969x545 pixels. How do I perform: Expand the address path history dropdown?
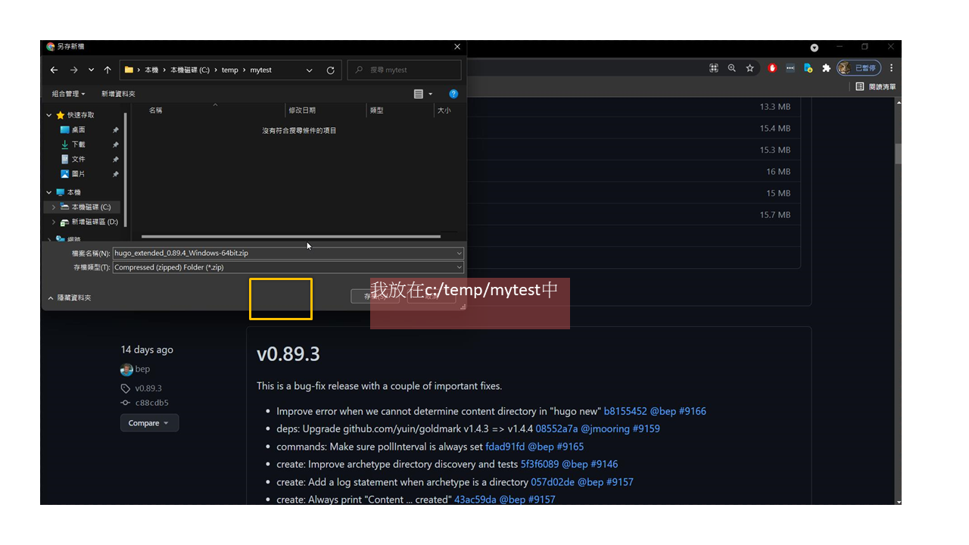tap(309, 70)
